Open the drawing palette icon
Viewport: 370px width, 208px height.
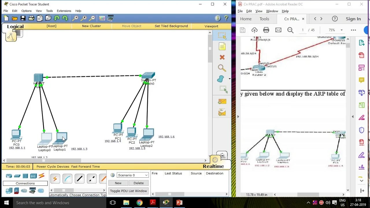102,18
